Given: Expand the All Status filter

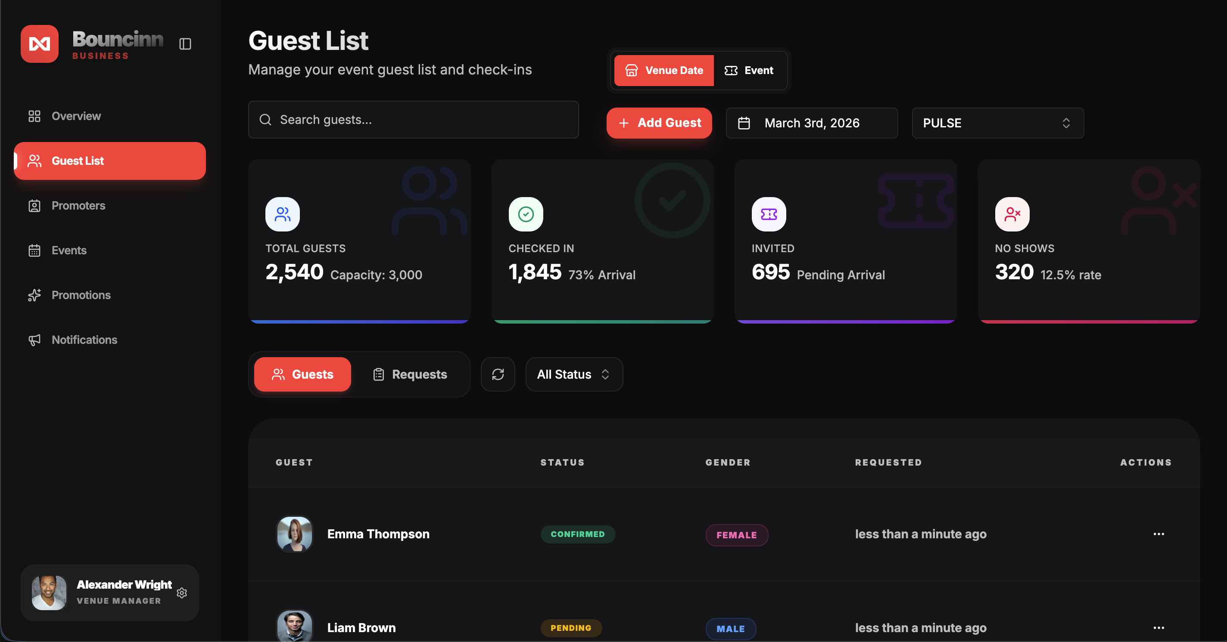Looking at the screenshot, I should pyautogui.click(x=573, y=374).
